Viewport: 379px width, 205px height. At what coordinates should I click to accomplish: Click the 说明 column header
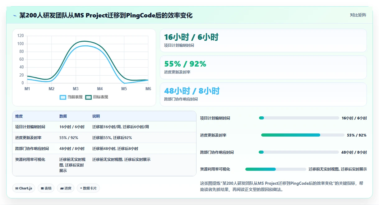pos(96,116)
